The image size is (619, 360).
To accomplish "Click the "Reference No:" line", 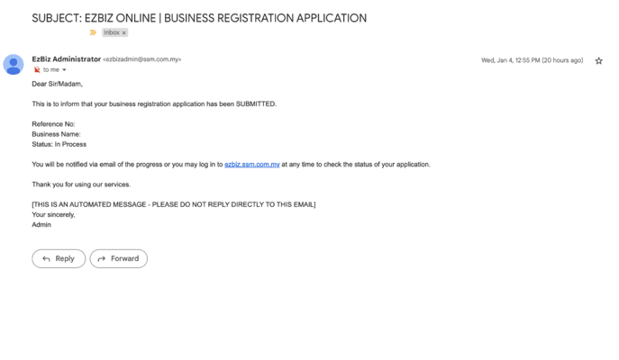I will (53, 124).
